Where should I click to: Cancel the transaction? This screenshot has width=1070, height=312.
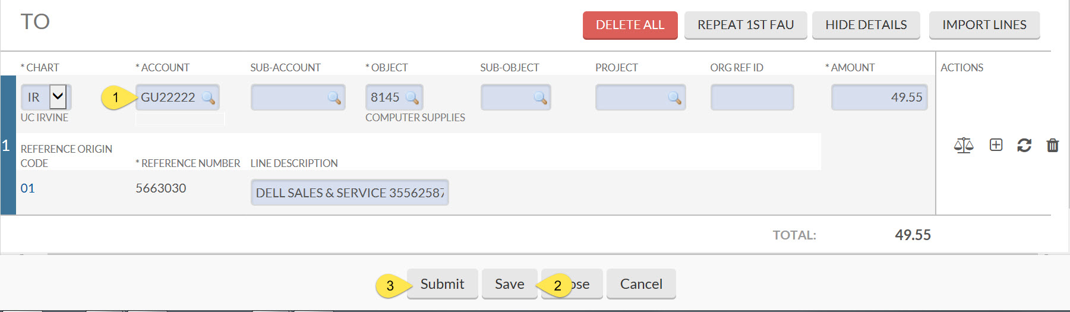(641, 284)
